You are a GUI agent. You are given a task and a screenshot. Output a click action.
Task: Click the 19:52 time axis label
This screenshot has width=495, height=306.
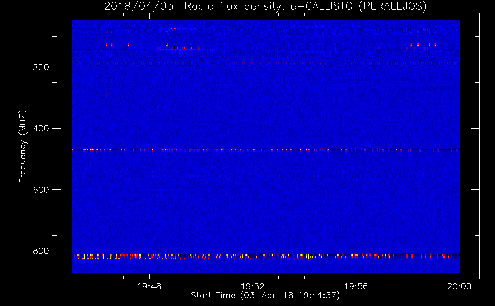tap(253, 287)
